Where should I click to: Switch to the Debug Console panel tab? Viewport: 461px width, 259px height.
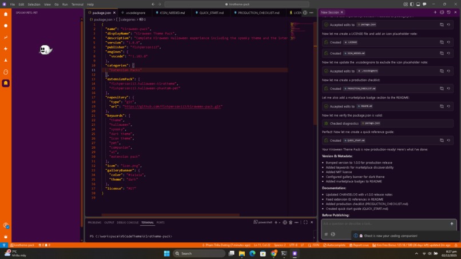[x=128, y=222]
